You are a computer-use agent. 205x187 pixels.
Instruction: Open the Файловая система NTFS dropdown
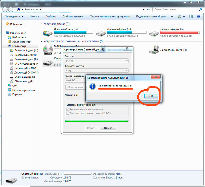click(97, 71)
